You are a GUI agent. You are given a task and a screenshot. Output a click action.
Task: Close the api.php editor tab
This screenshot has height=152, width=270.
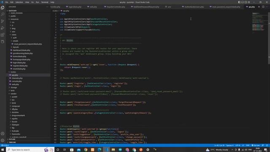point(259,7)
